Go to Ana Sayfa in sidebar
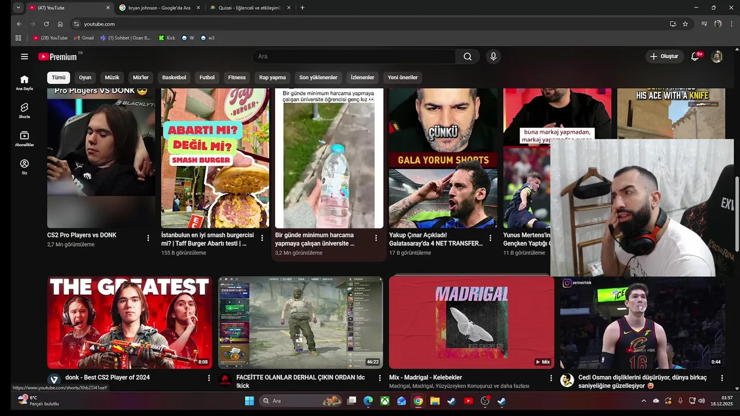740x416 pixels. (x=24, y=83)
